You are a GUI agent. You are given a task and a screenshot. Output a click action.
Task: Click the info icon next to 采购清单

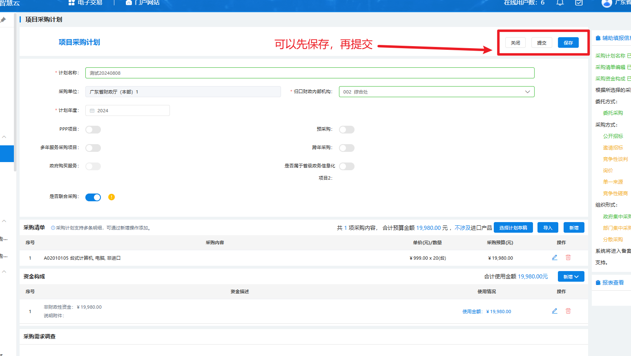pos(53,228)
